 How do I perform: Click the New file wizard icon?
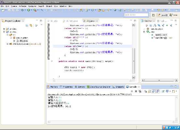click(3, 10)
